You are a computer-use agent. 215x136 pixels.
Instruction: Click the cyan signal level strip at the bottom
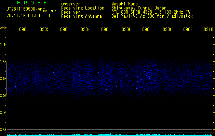click(110, 135)
